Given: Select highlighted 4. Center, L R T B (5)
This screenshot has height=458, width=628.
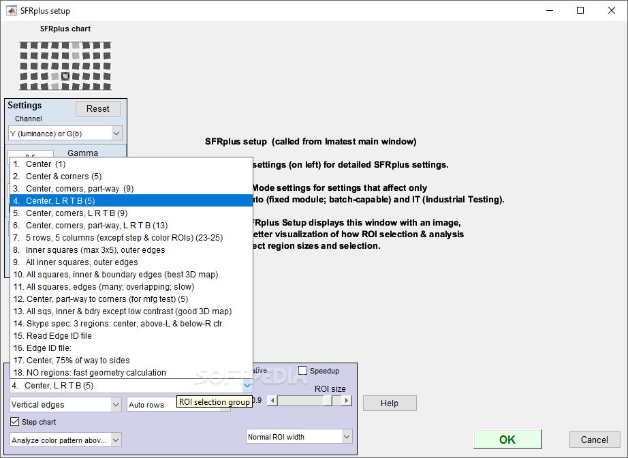Looking at the screenshot, I should [x=131, y=201].
